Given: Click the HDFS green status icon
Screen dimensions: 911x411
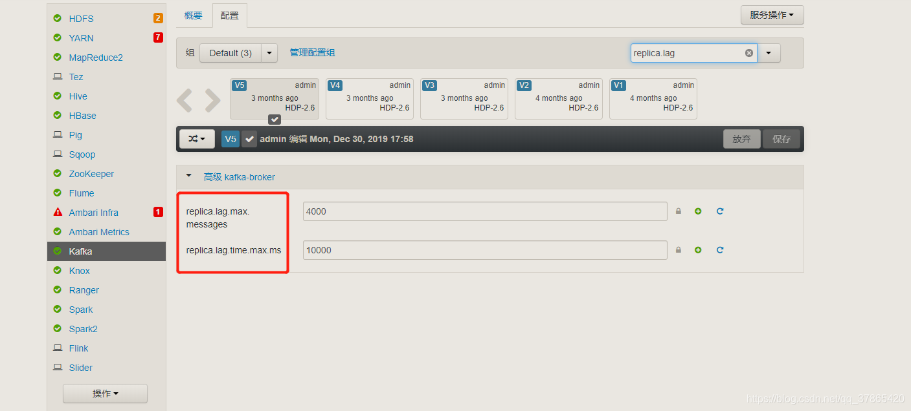Looking at the screenshot, I should [x=58, y=19].
